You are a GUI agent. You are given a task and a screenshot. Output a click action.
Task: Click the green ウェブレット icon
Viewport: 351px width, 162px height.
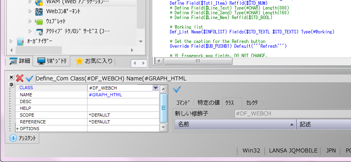(39, 21)
